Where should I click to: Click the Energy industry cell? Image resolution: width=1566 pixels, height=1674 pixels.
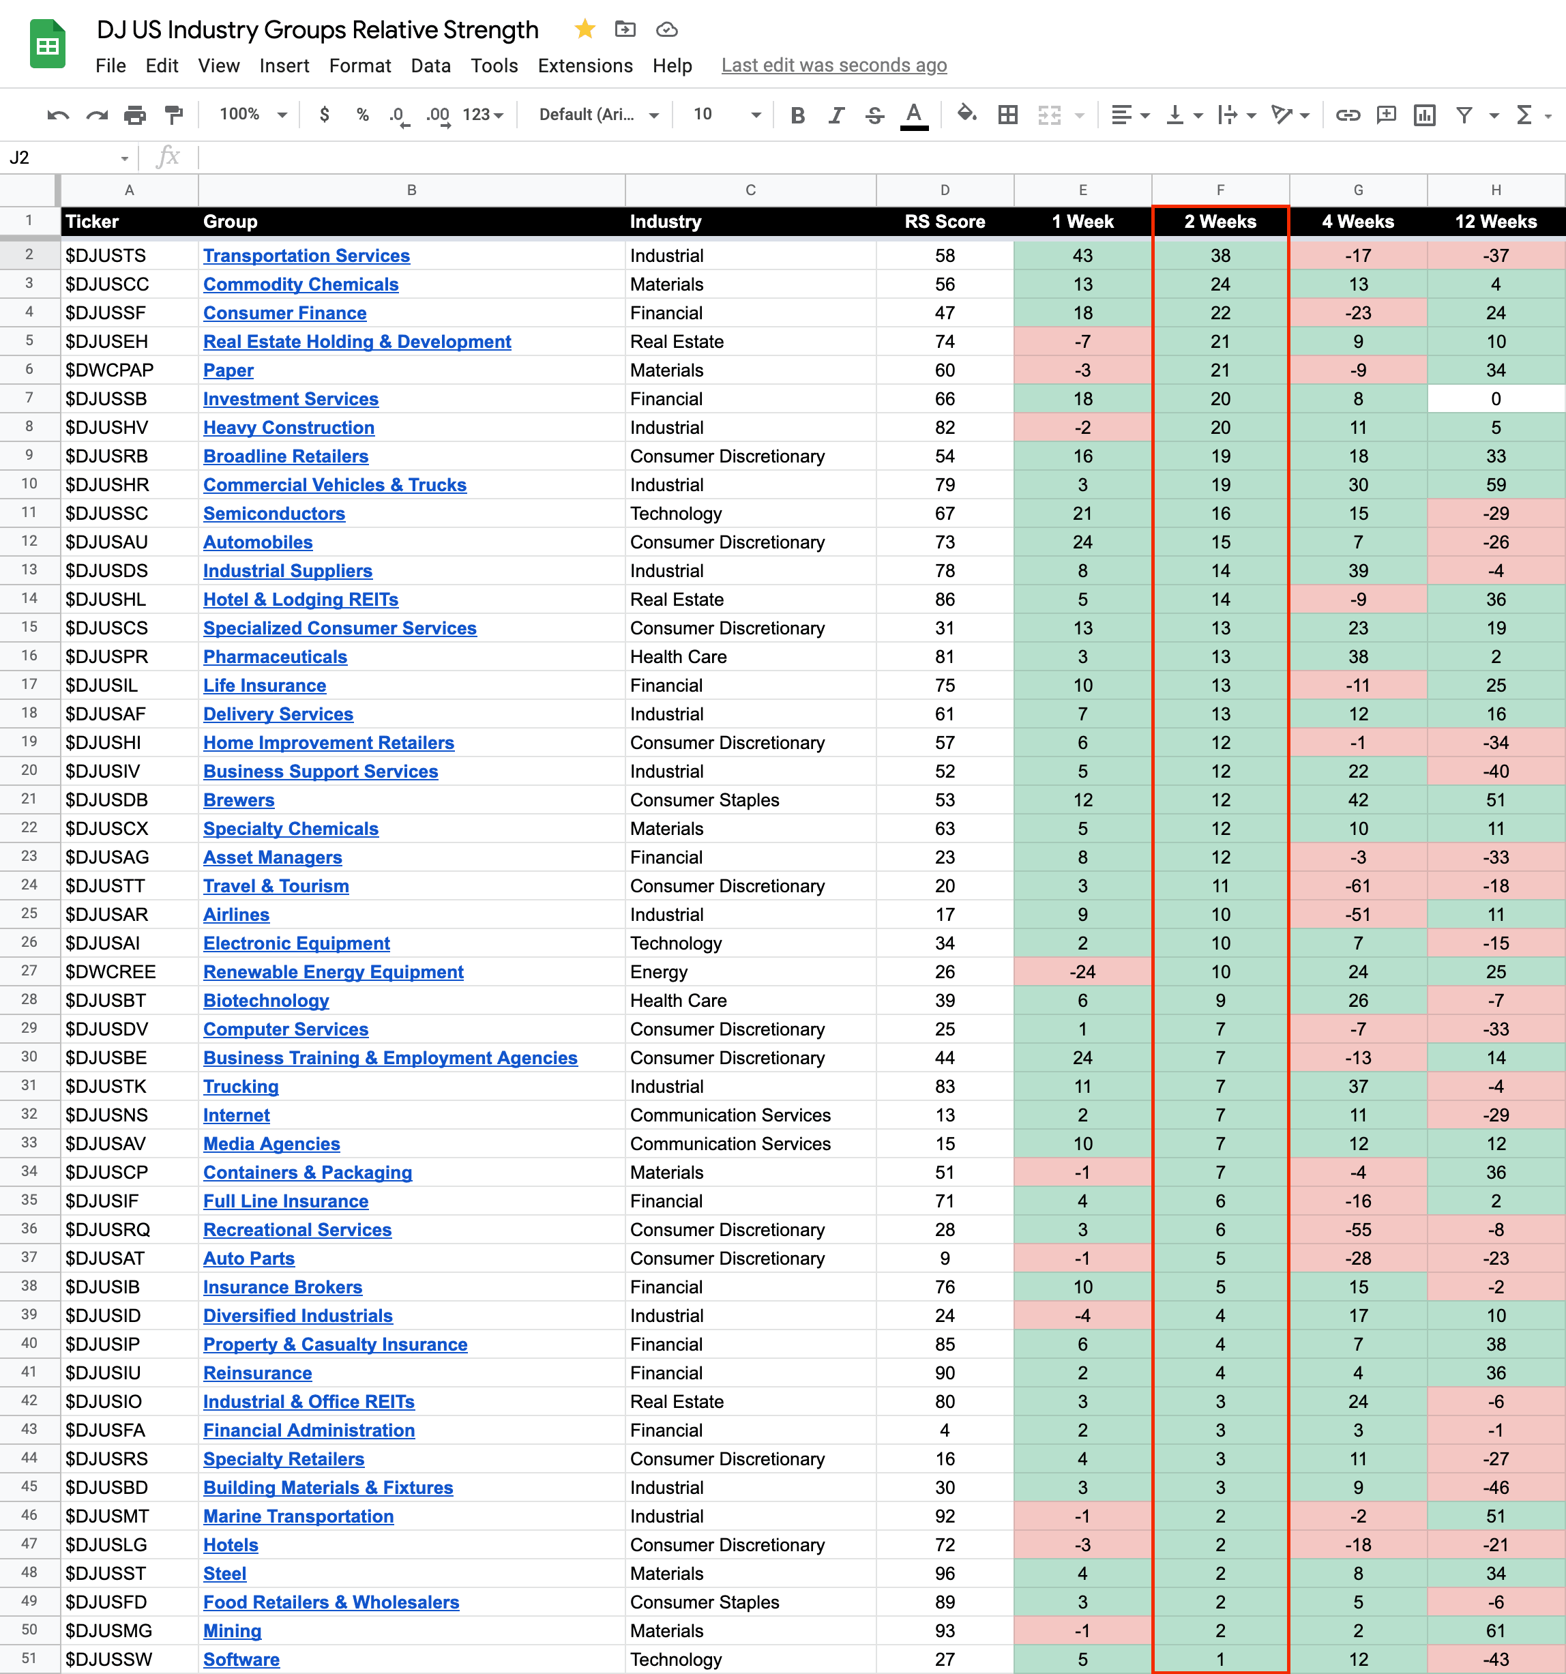pyautogui.click(x=750, y=972)
